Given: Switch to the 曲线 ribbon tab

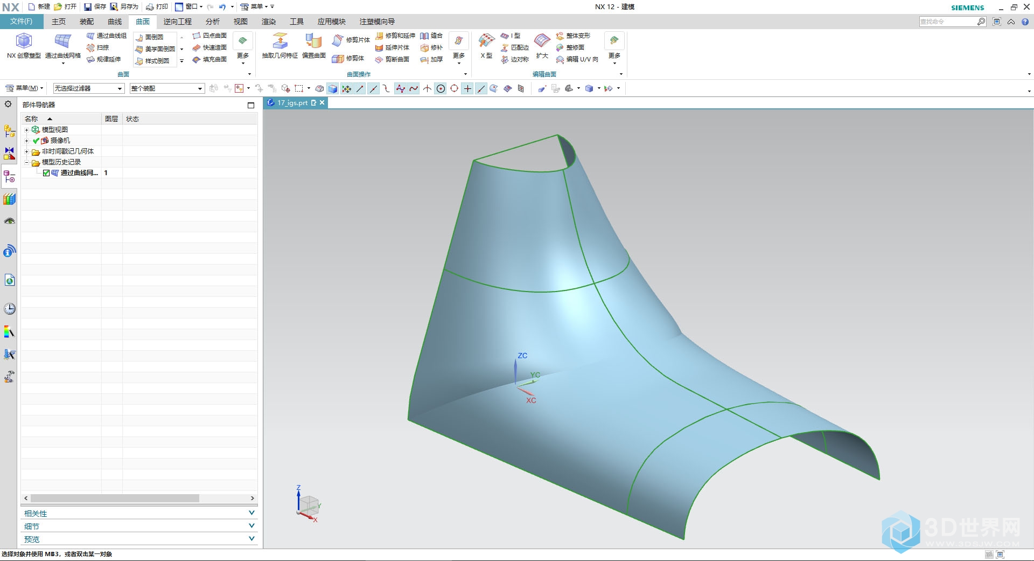Looking at the screenshot, I should coord(115,22).
